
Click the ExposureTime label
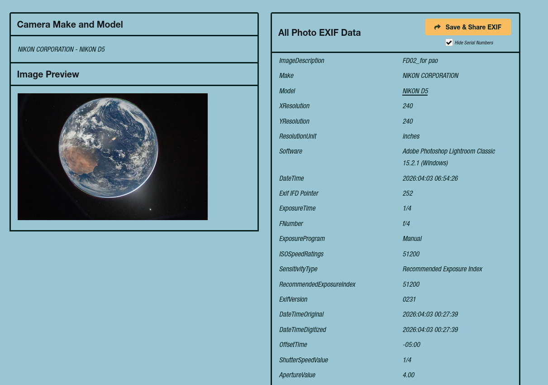[x=297, y=208]
